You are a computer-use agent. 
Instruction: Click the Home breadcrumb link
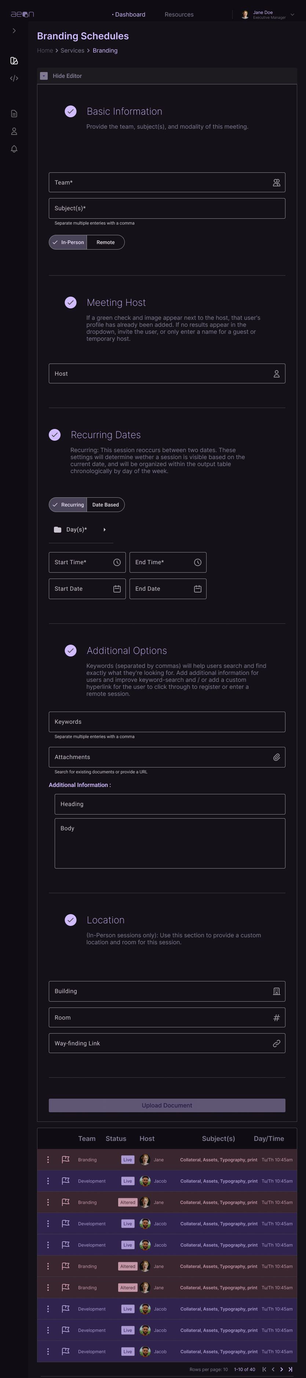[x=45, y=50]
